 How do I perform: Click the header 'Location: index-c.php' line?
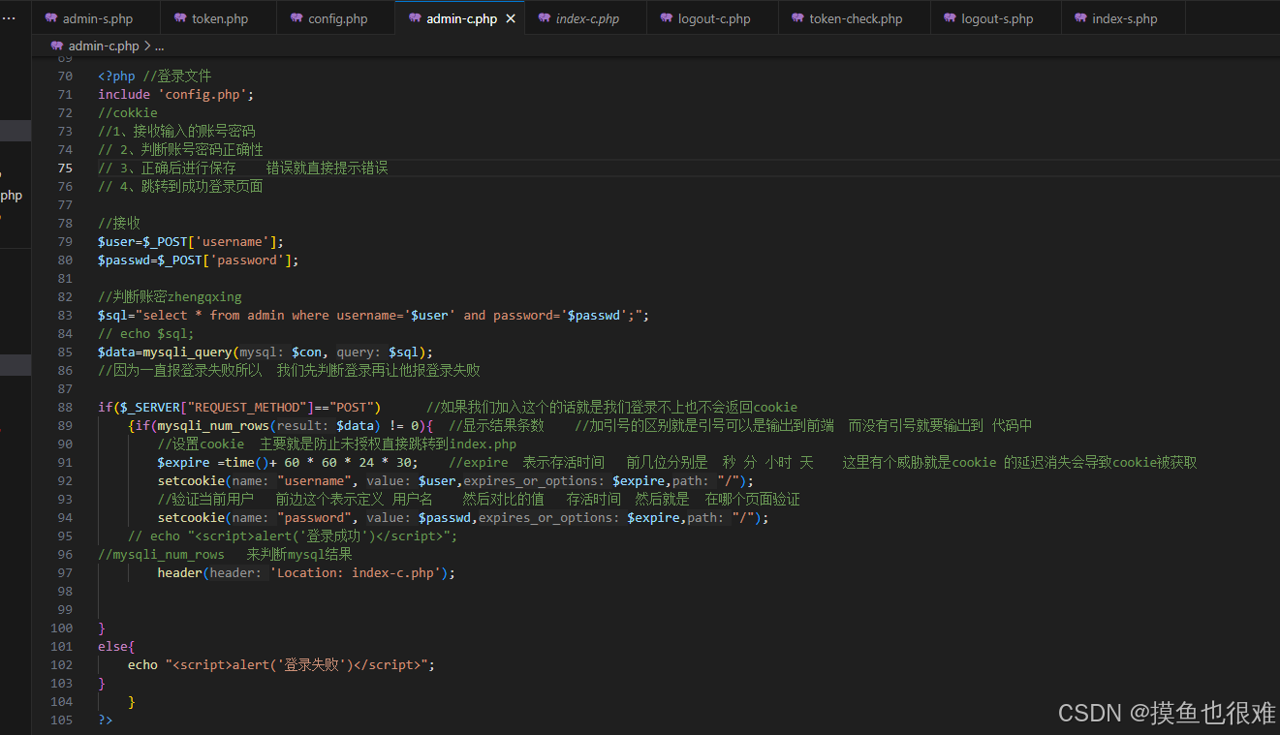(306, 572)
